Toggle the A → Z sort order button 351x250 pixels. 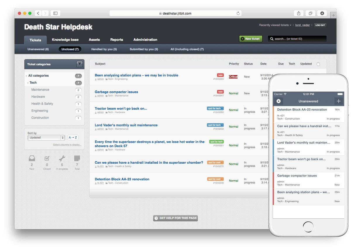click(73, 138)
